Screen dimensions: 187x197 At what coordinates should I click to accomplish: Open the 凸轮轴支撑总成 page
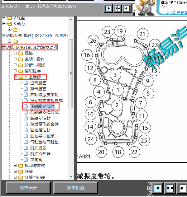click(44, 112)
